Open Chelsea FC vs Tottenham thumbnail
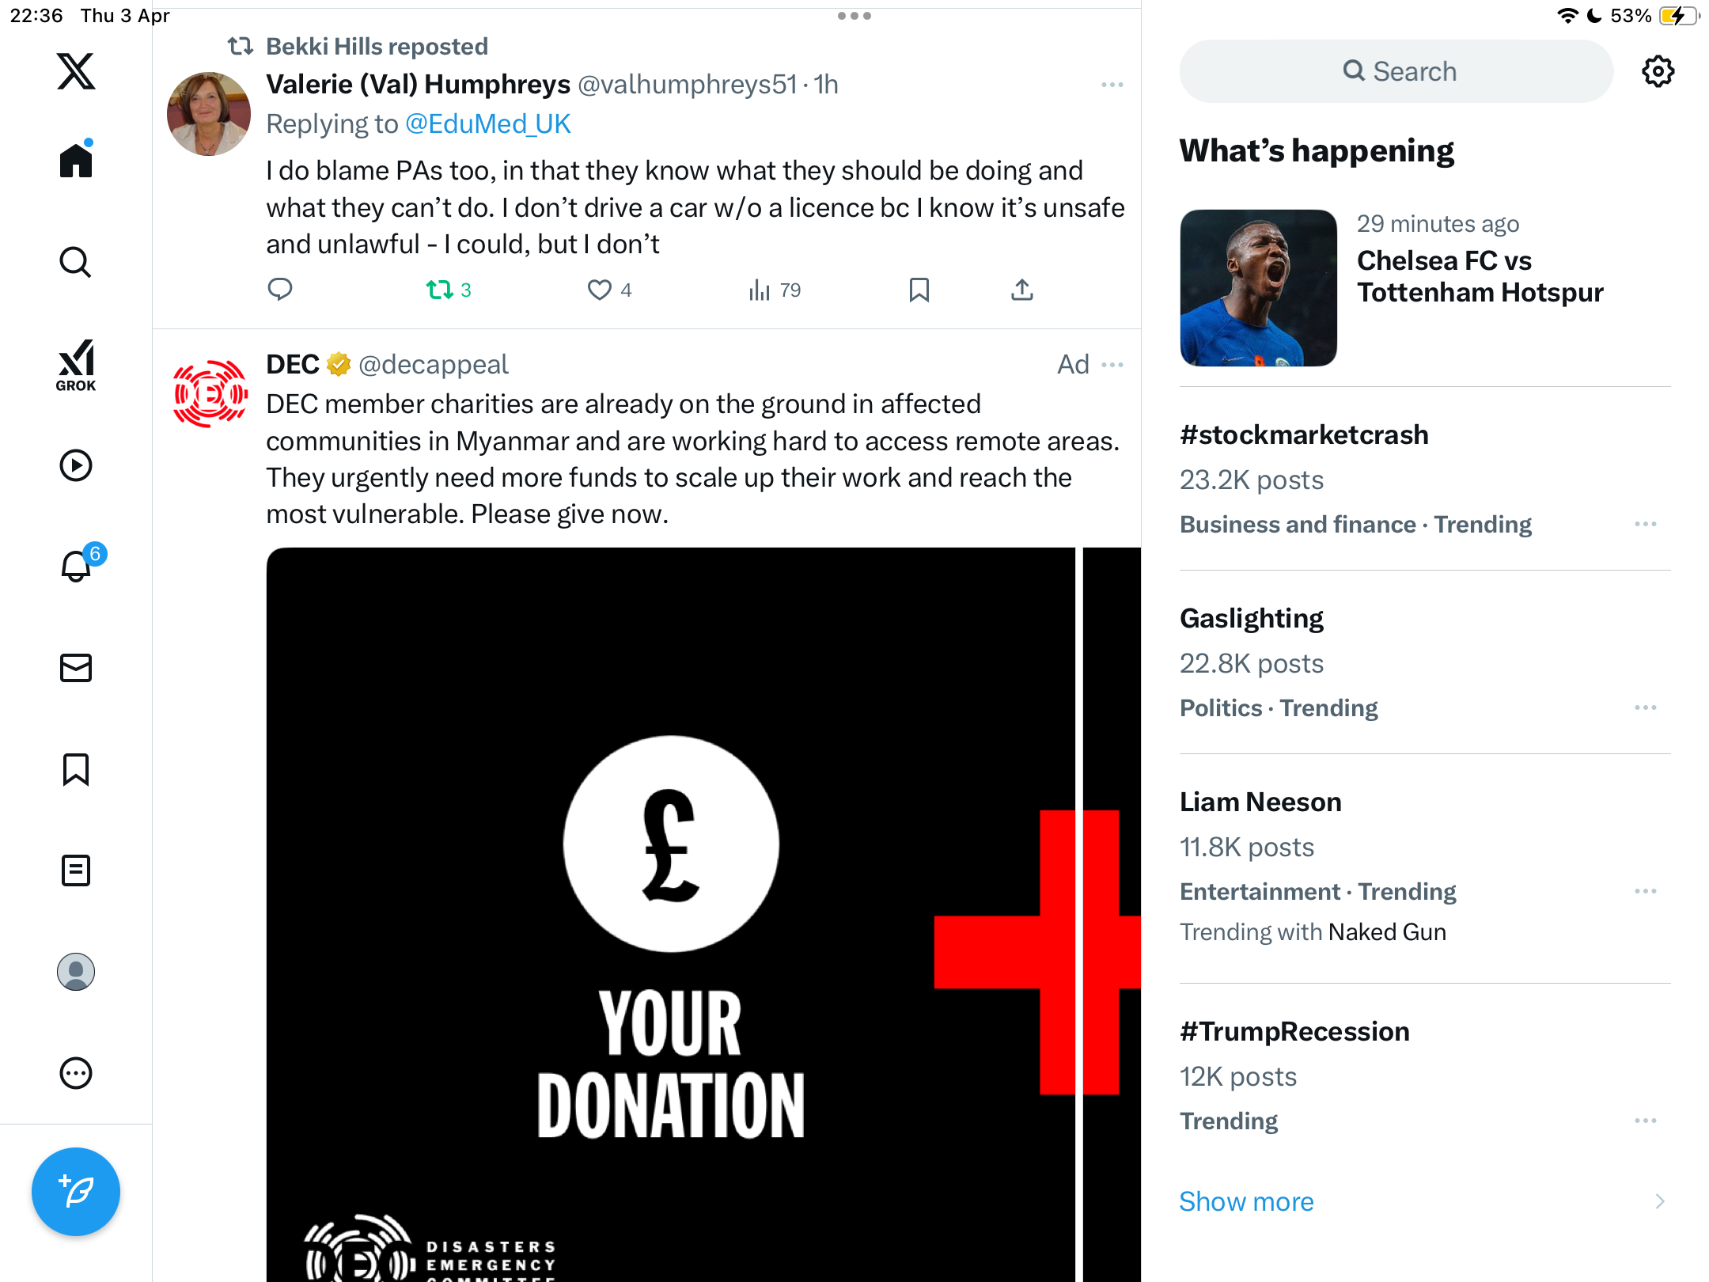The image size is (1709, 1282). point(1258,288)
